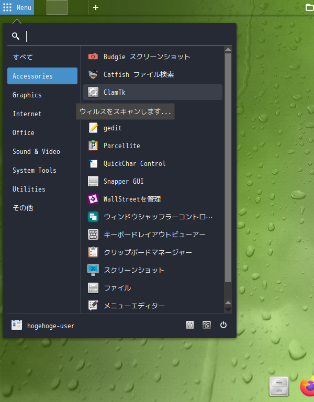This screenshot has height=402, width=314.
Task: Open the ClamTk antivirus icon
Action: pos(93,92)
